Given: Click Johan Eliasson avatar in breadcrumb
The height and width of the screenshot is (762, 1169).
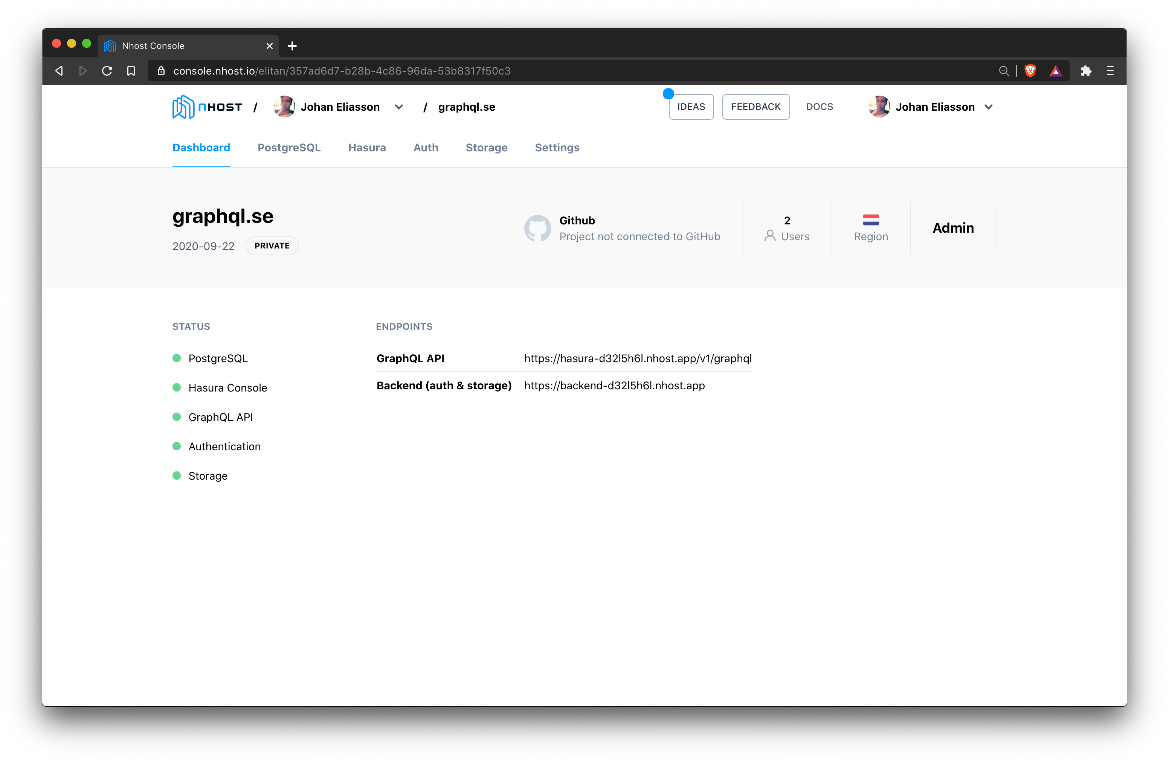Looking at the screenshot, I should click(x=284, y=107).
